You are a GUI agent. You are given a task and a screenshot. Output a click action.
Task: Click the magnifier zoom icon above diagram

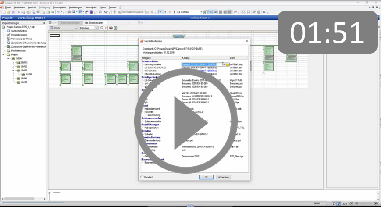coord(102,28)
